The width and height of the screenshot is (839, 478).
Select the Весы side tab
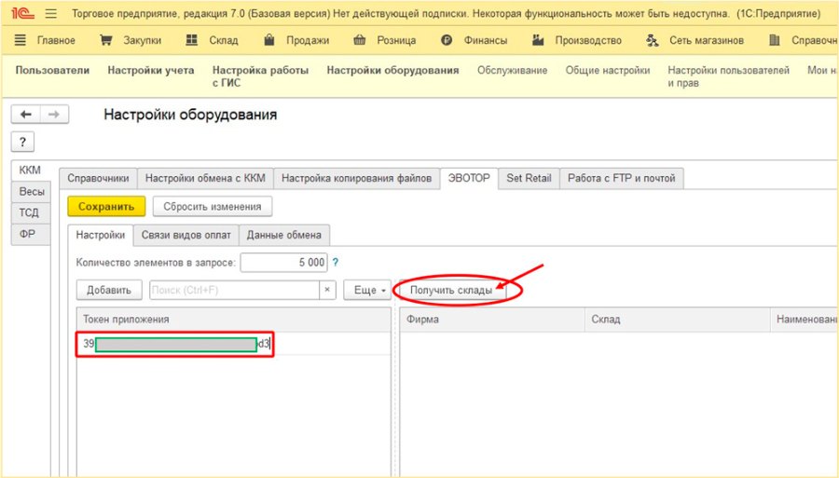[32, 191]
